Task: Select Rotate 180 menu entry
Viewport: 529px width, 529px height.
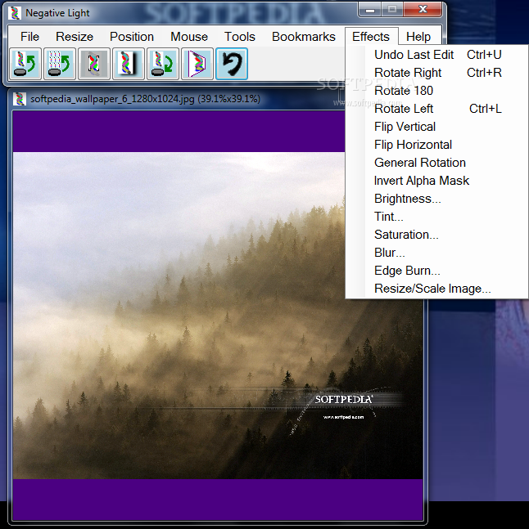Action: [x=436, y=91]
